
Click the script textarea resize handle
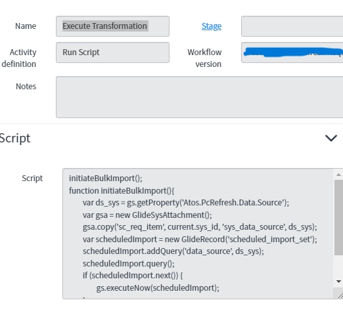coord(340,295)
